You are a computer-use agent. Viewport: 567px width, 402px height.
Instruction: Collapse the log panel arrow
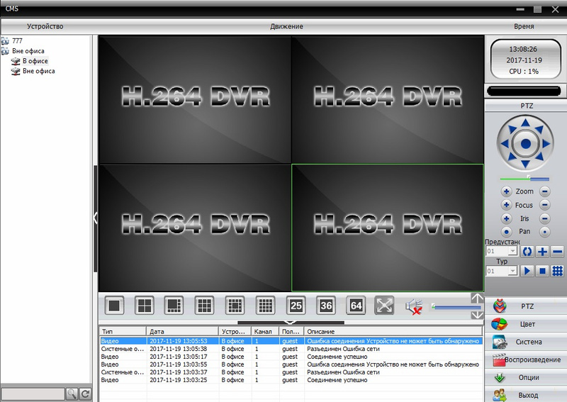coord(291,322)
